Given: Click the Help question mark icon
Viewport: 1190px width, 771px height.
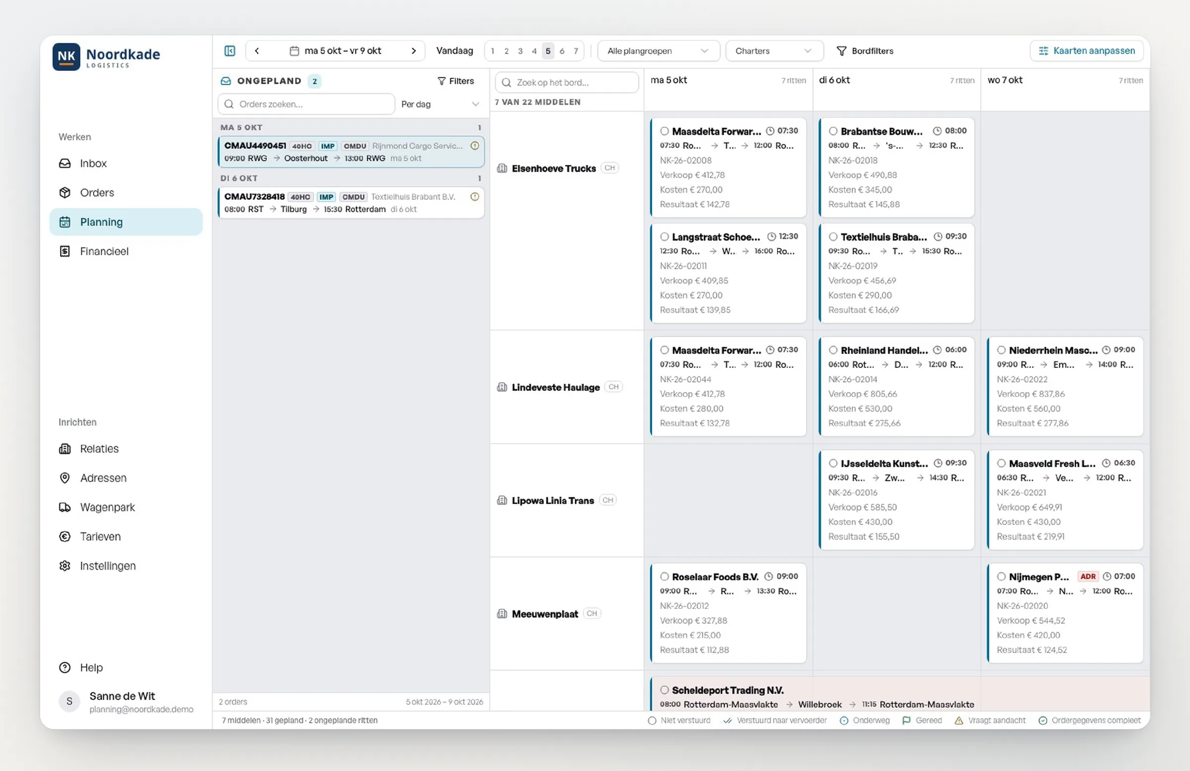Looking at the screenshot, I should [65, 667].
